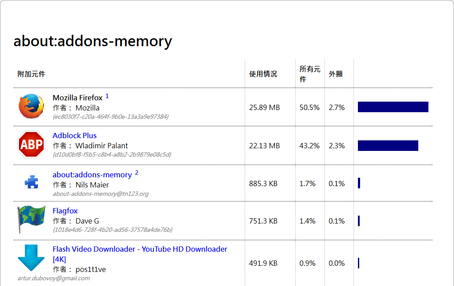Click the Flagfox world flag icon

pos(31,220)
